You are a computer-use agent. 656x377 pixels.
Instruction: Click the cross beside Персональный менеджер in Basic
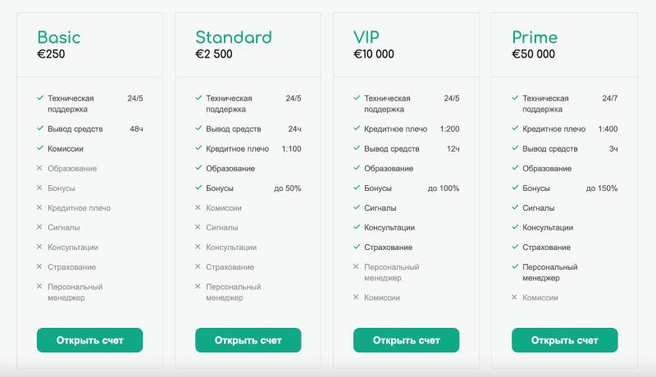coord(39,286)
